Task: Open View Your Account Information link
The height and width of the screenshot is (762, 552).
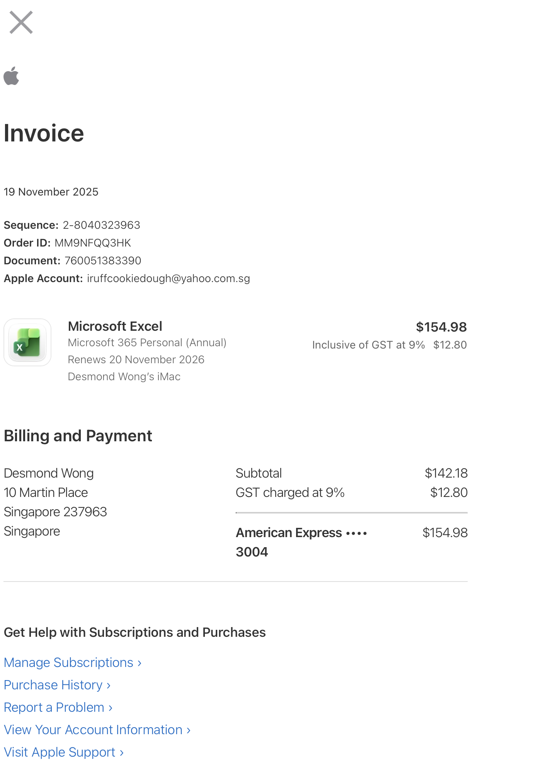Action: 97,730
